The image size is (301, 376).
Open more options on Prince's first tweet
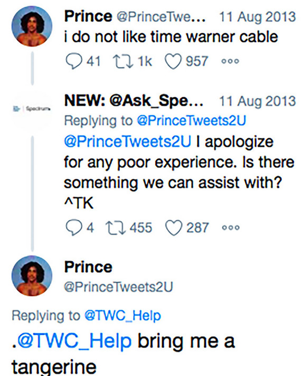click(230, 61)
